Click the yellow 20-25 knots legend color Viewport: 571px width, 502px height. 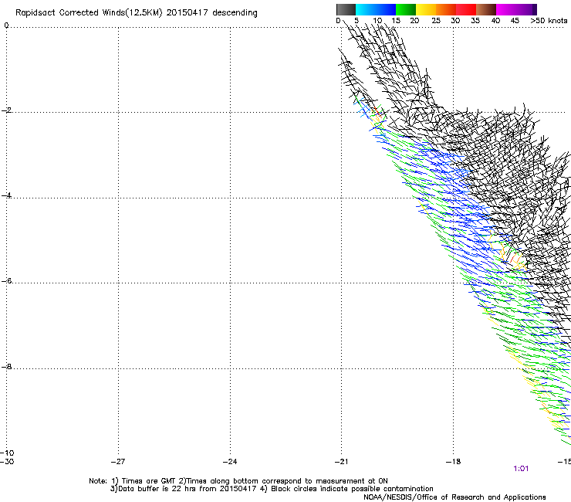click(426, 9)
